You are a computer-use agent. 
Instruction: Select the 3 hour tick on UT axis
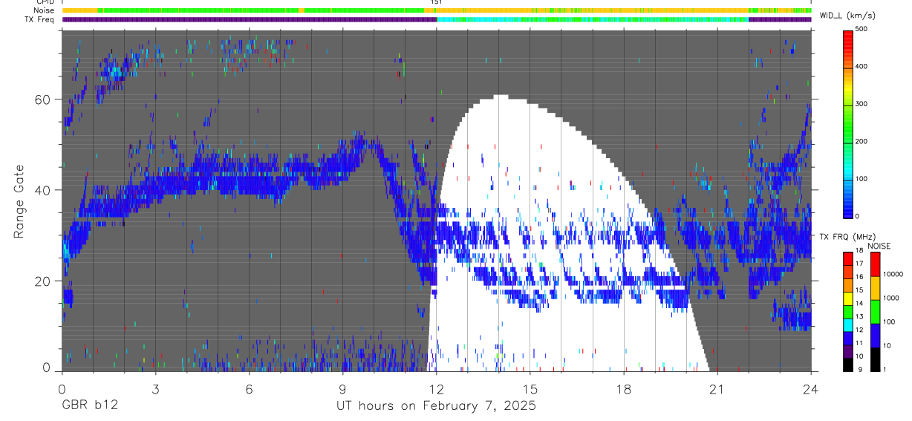[155, 388]
